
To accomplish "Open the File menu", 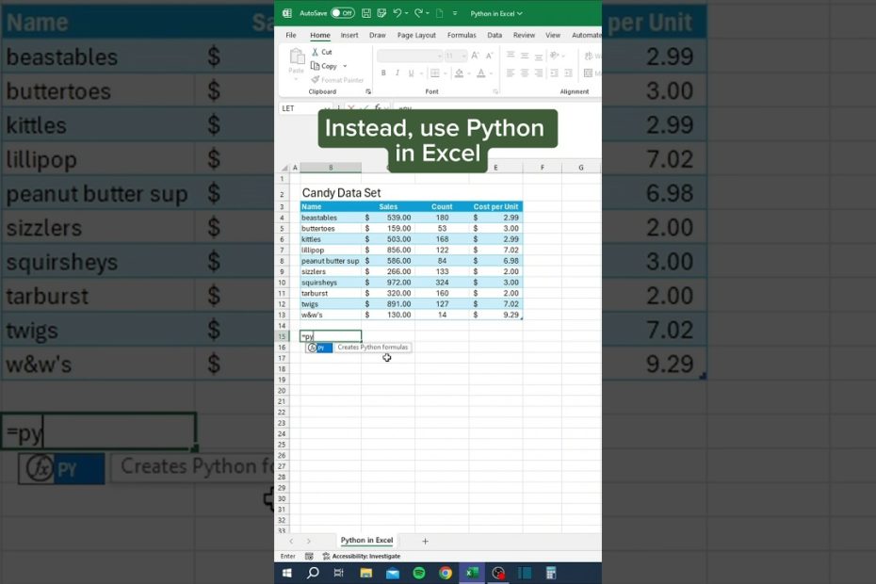I will (291, 35).
